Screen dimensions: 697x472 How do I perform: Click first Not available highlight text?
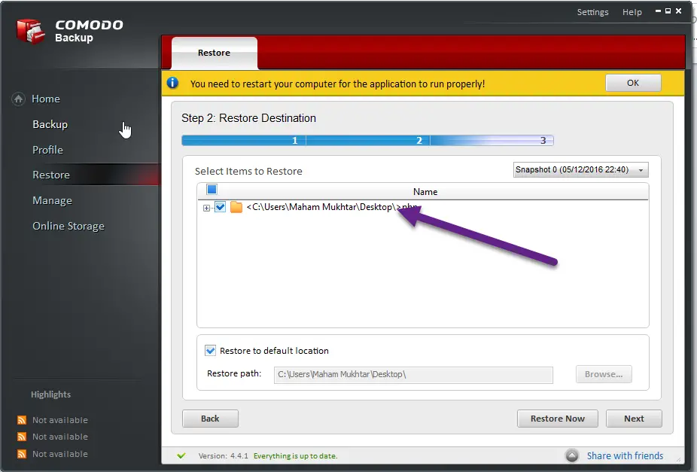[x=60, y=420]
